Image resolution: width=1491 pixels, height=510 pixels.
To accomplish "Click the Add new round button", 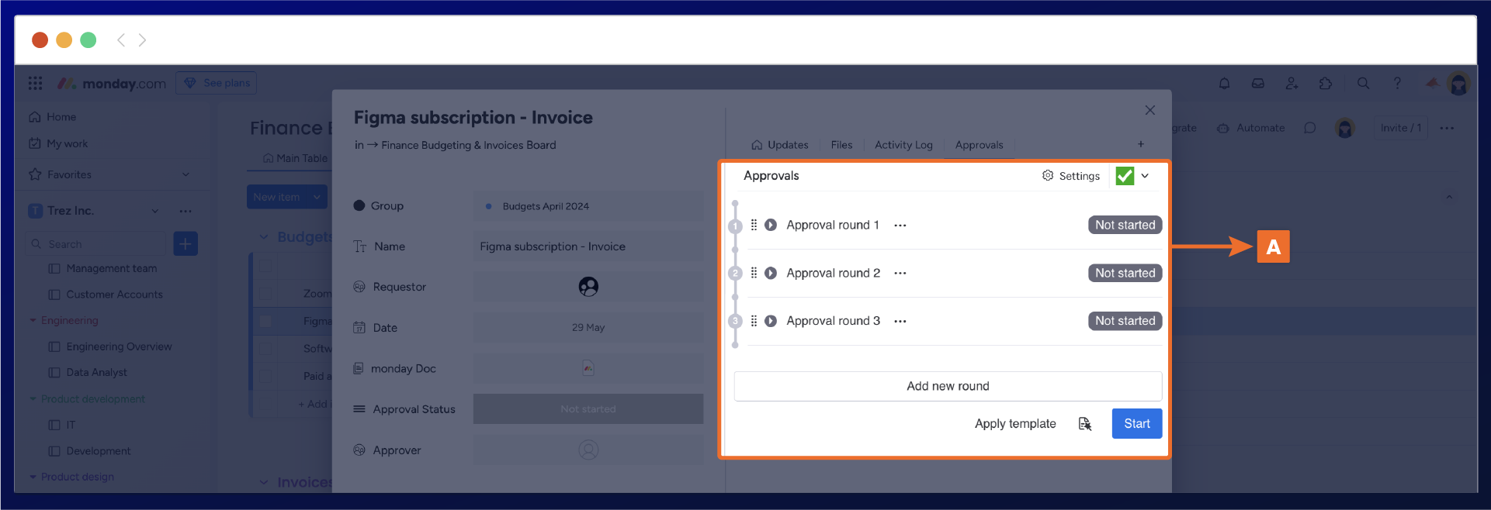I will point(948,386).
